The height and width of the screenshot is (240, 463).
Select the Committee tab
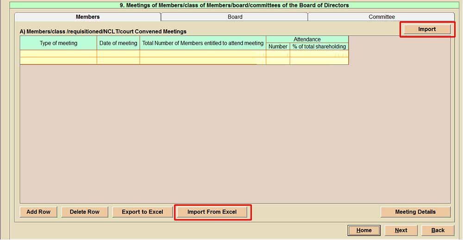tap(382, 17)
